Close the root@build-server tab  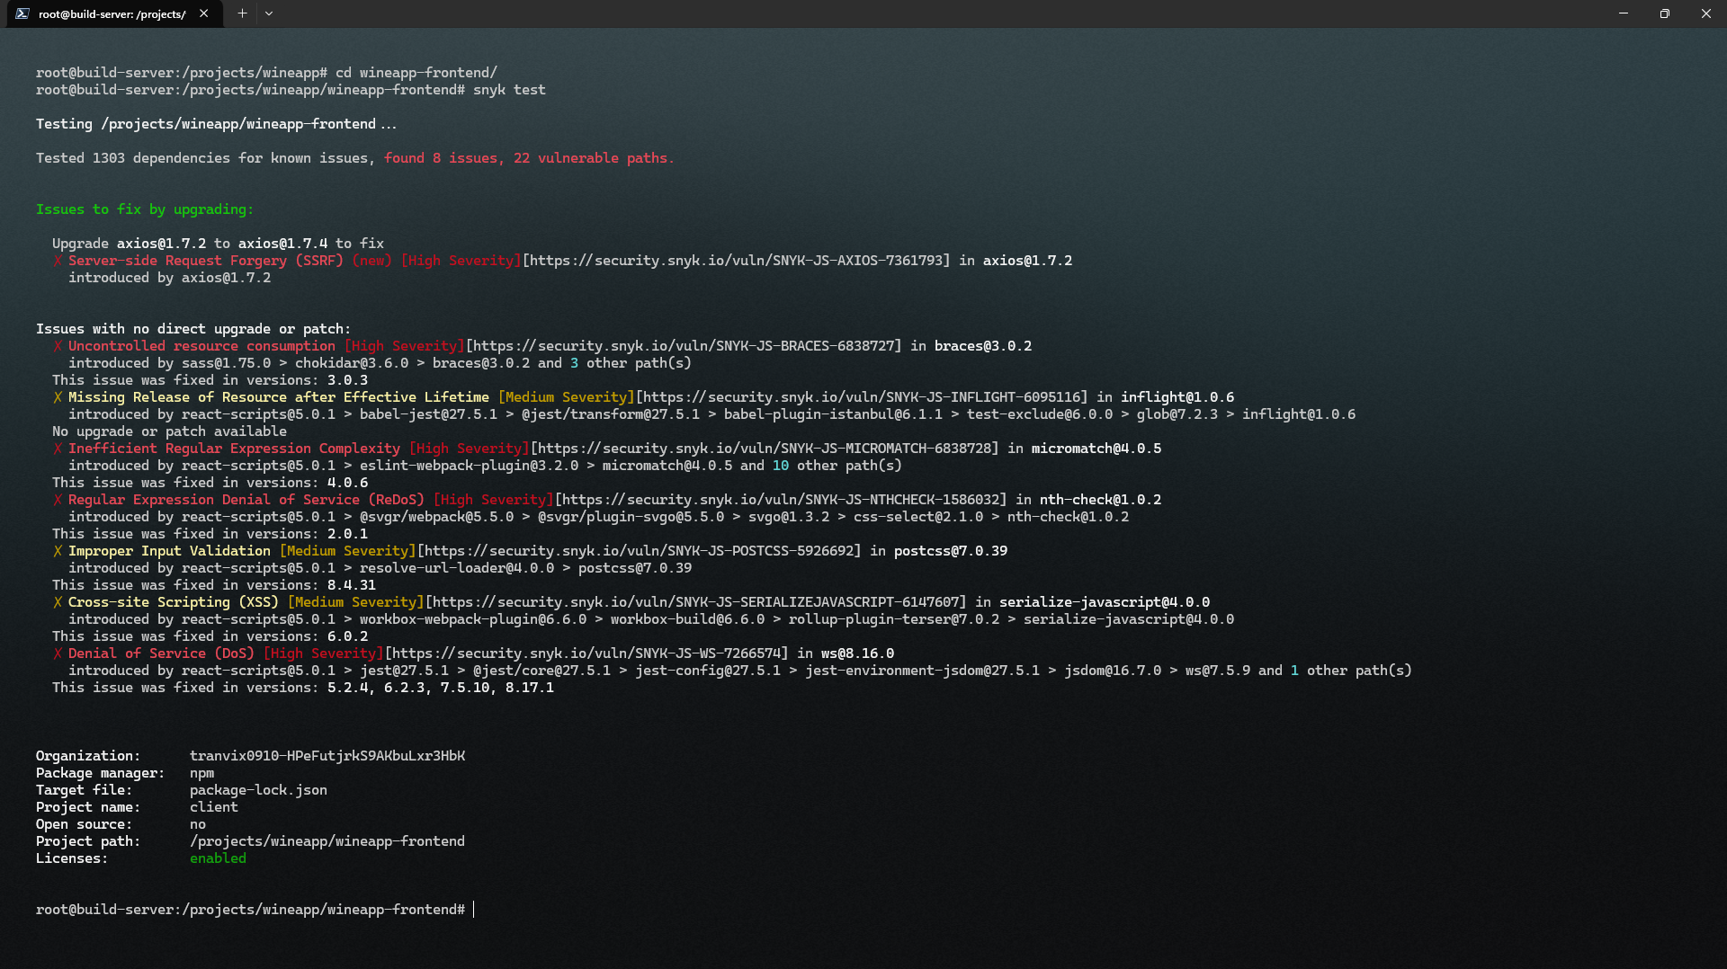[x=203, y=13]
